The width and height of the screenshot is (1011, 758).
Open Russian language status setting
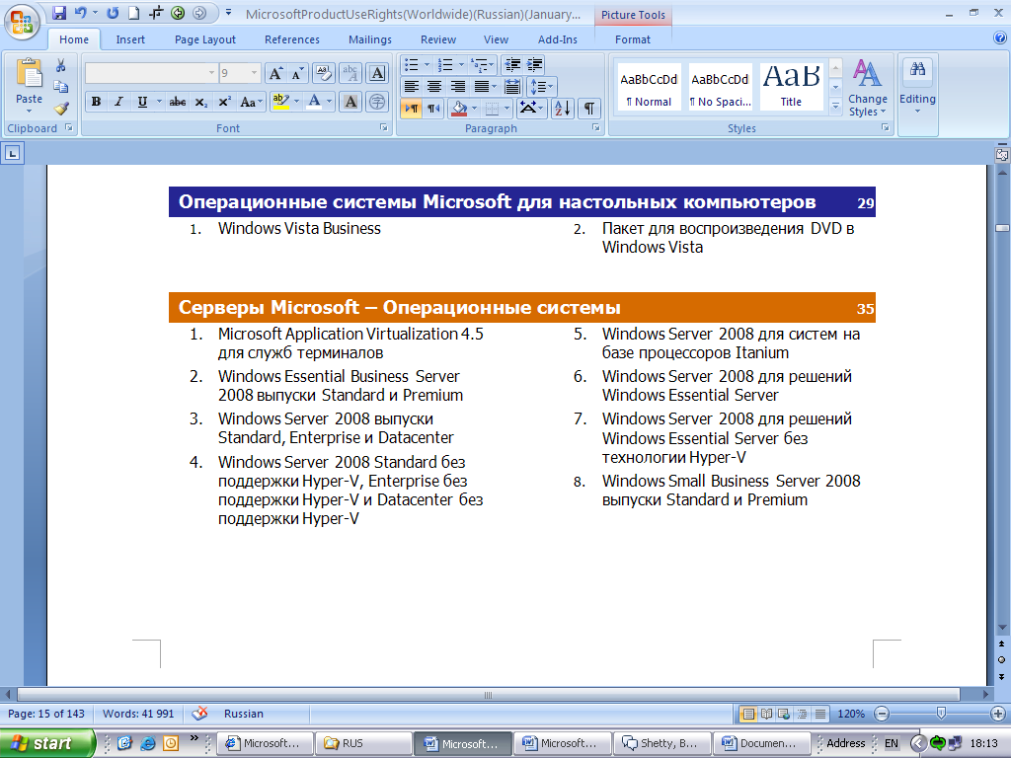click(244, 714)
